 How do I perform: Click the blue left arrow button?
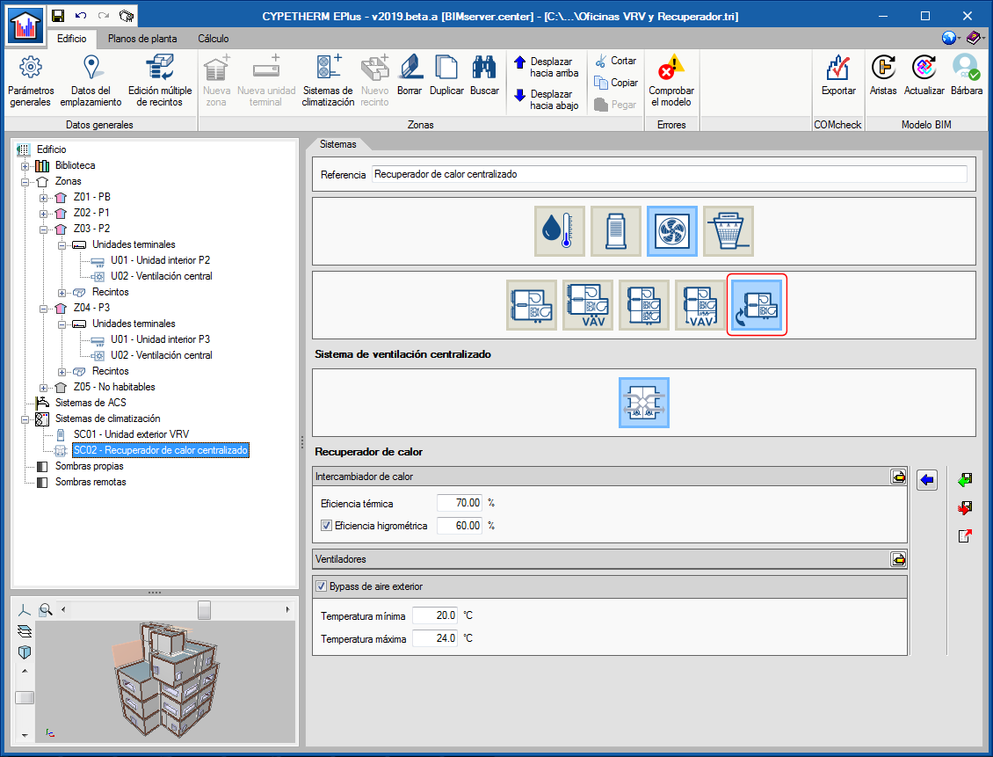point(927,480)
